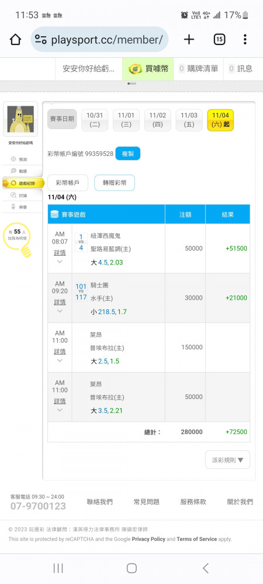Tap the lightbulb 55 followers badge

tap(17, 238)
